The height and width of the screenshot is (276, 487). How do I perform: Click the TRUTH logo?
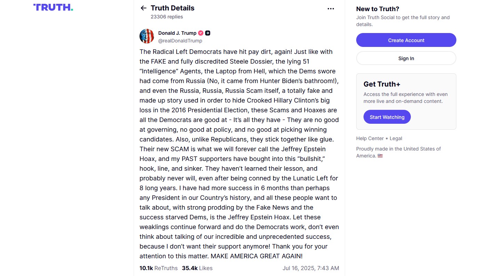[53, 7]
